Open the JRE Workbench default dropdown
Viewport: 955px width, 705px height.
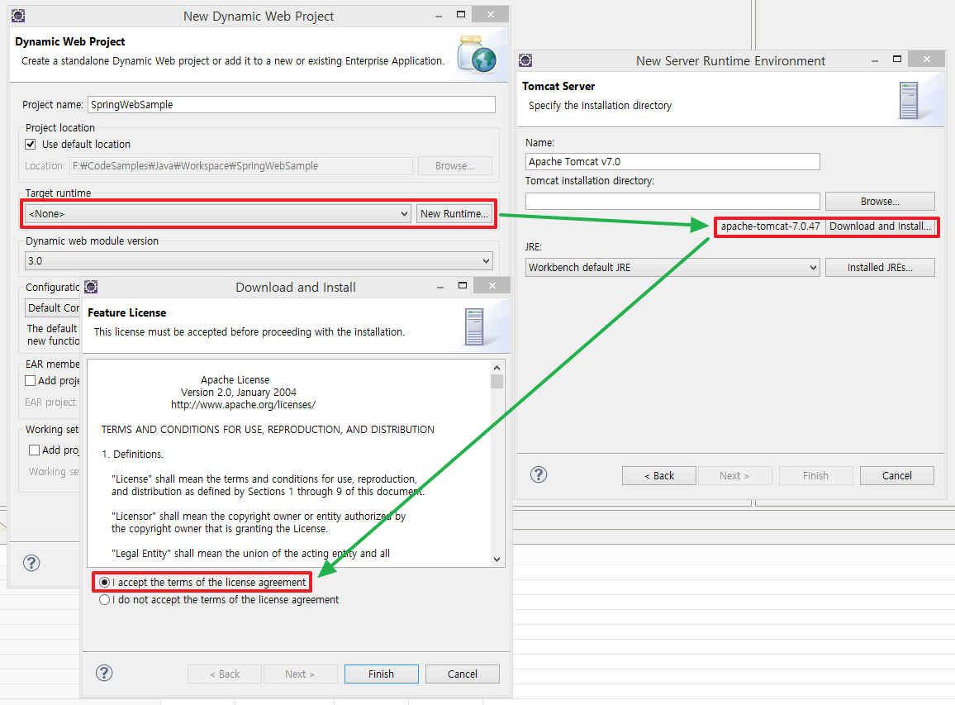672,268
